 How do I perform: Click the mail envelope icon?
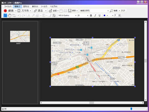(x=65, y=11)
